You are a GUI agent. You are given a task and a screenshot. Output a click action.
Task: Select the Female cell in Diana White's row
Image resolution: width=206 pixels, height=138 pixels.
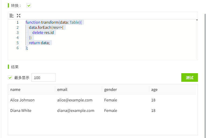[x=110, y=111]
